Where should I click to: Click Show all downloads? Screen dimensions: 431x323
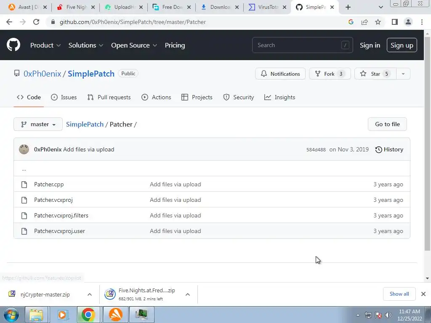(x=399, y=294)
